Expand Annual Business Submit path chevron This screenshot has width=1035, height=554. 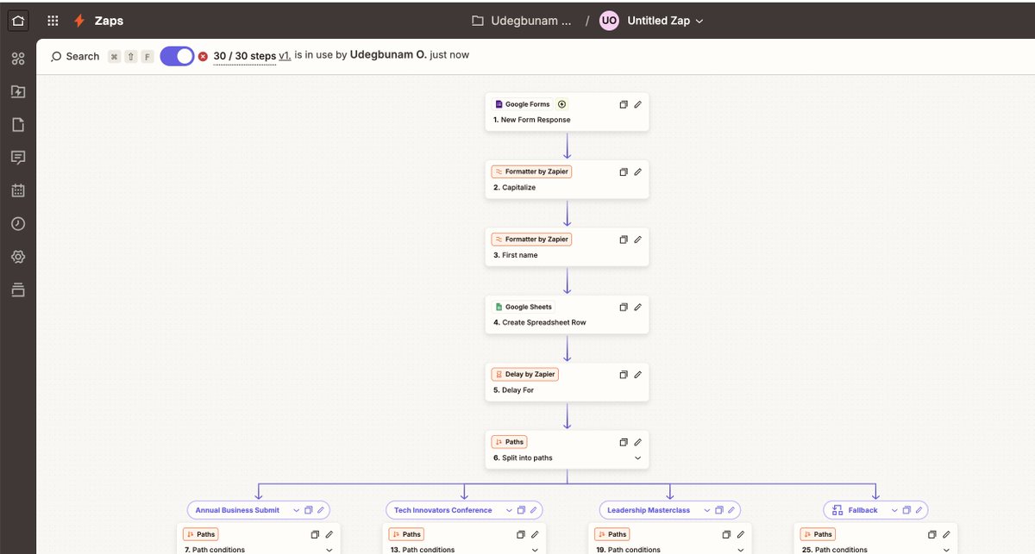pyautogui.click(x=296, y=510)
